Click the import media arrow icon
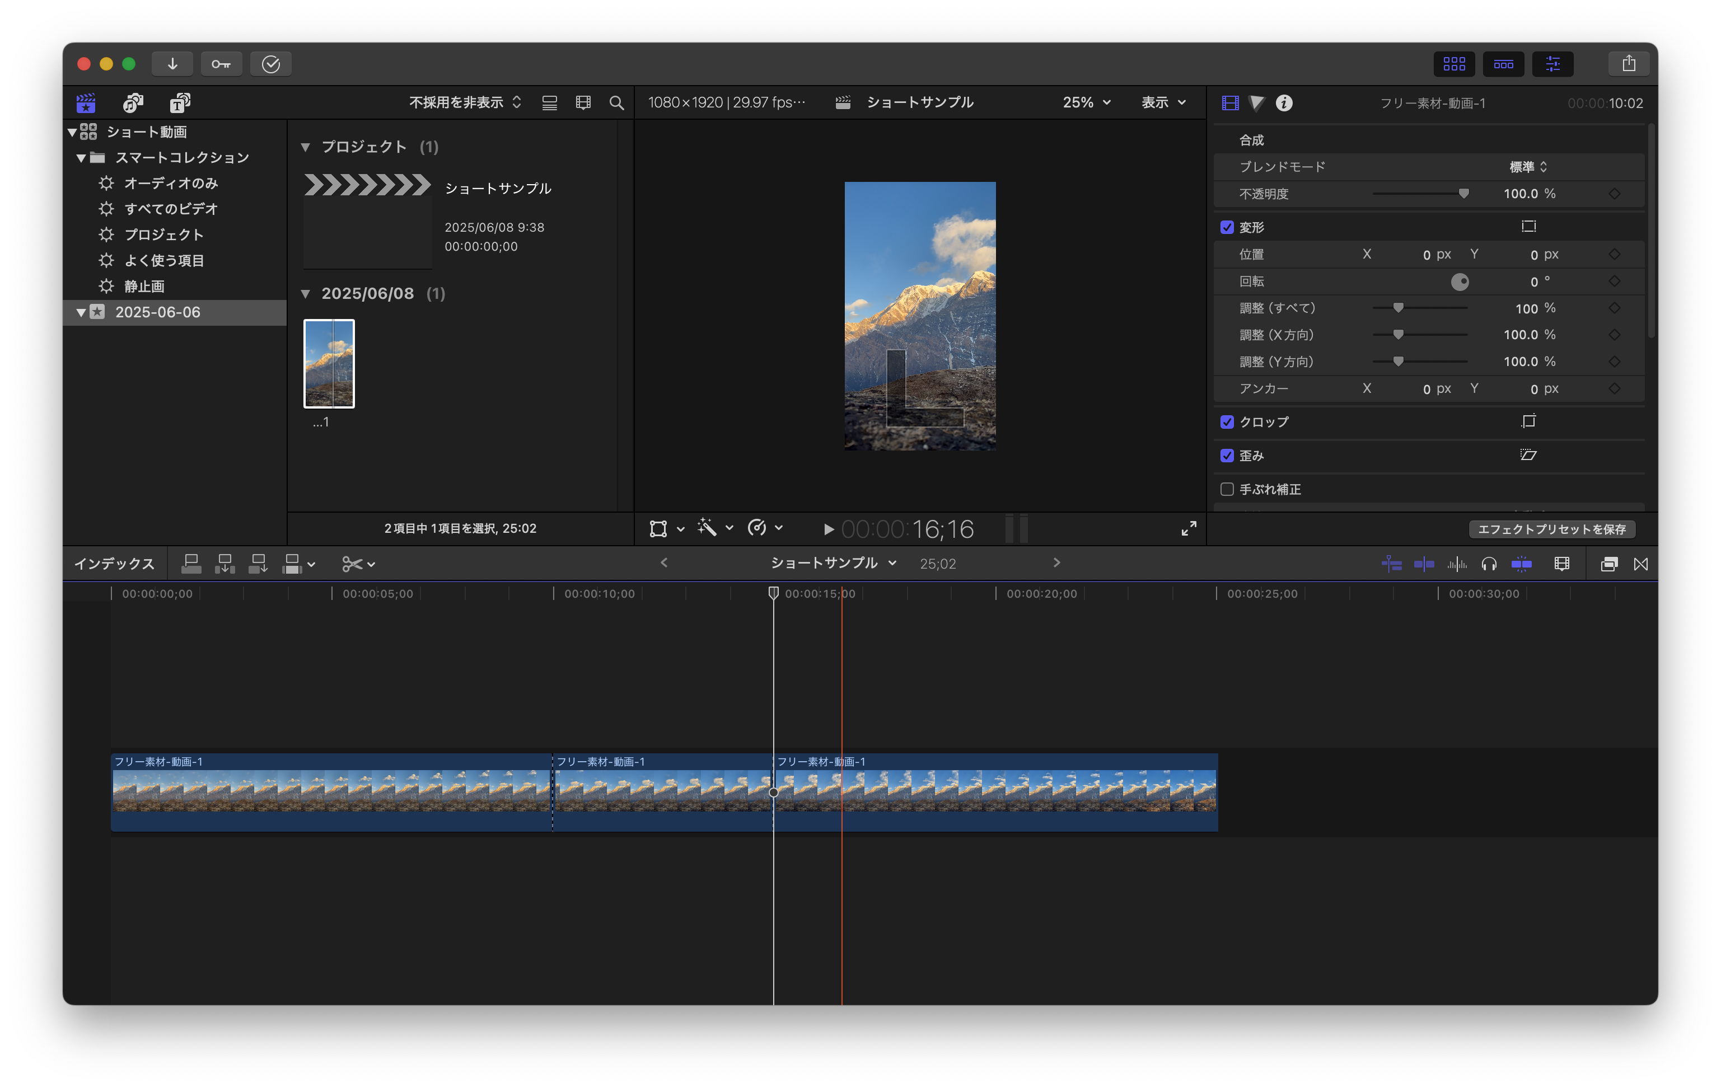Screen dimensions: 1721x1088 click(172, 64)
